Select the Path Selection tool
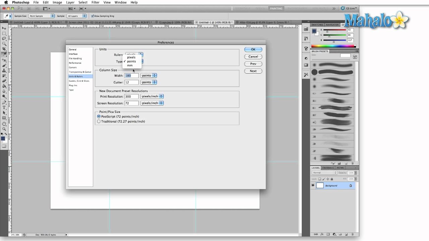Viewport: 429px width, 241px height. pos(4,113)
